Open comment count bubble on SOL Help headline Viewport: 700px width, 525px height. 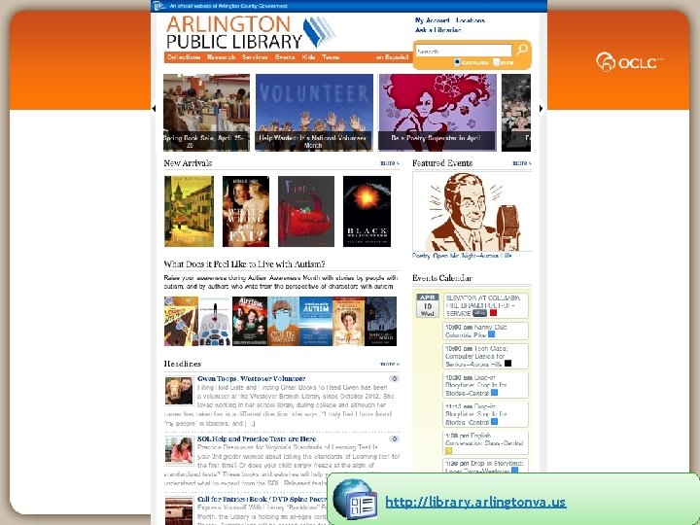394,438
